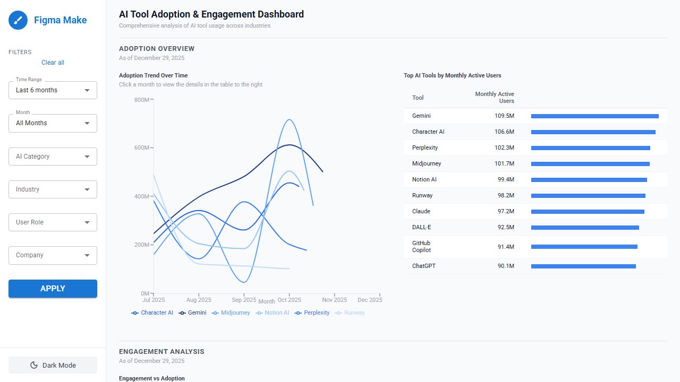Click the Notion AI table row name
Image resolution: width=680 pixels, height=382 pixels.
424,180
